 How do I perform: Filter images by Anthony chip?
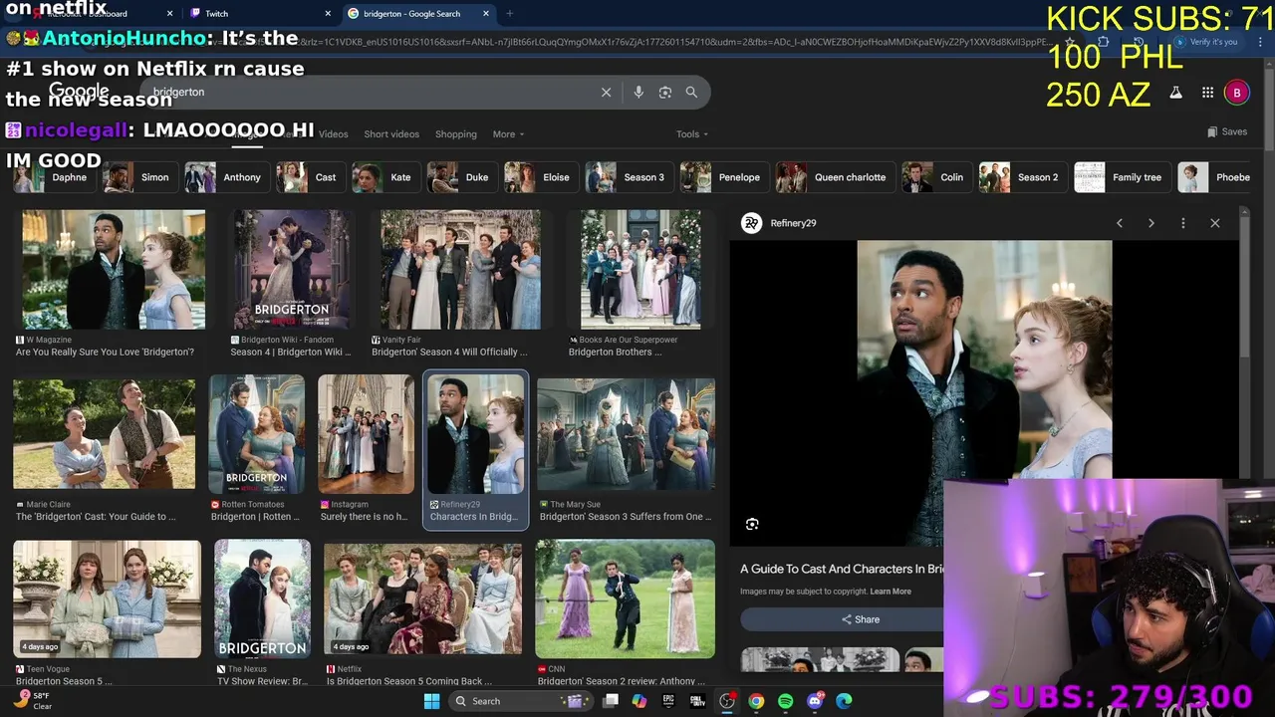[227, 177]
